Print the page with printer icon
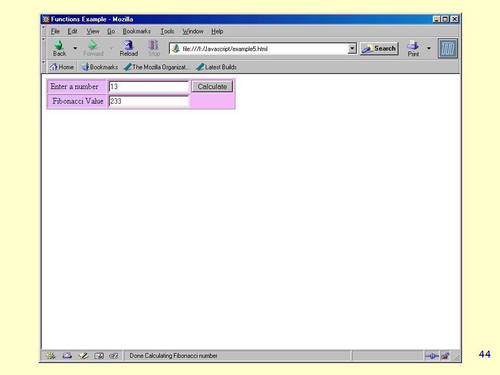Image resolution: width=500 pixels, height=375 pixels. [413, 48]
